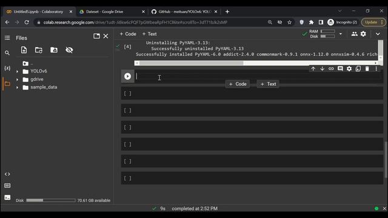The image size is (388, 218).
Task: Reload the Colab page
Action: click(x=27, y=22)
